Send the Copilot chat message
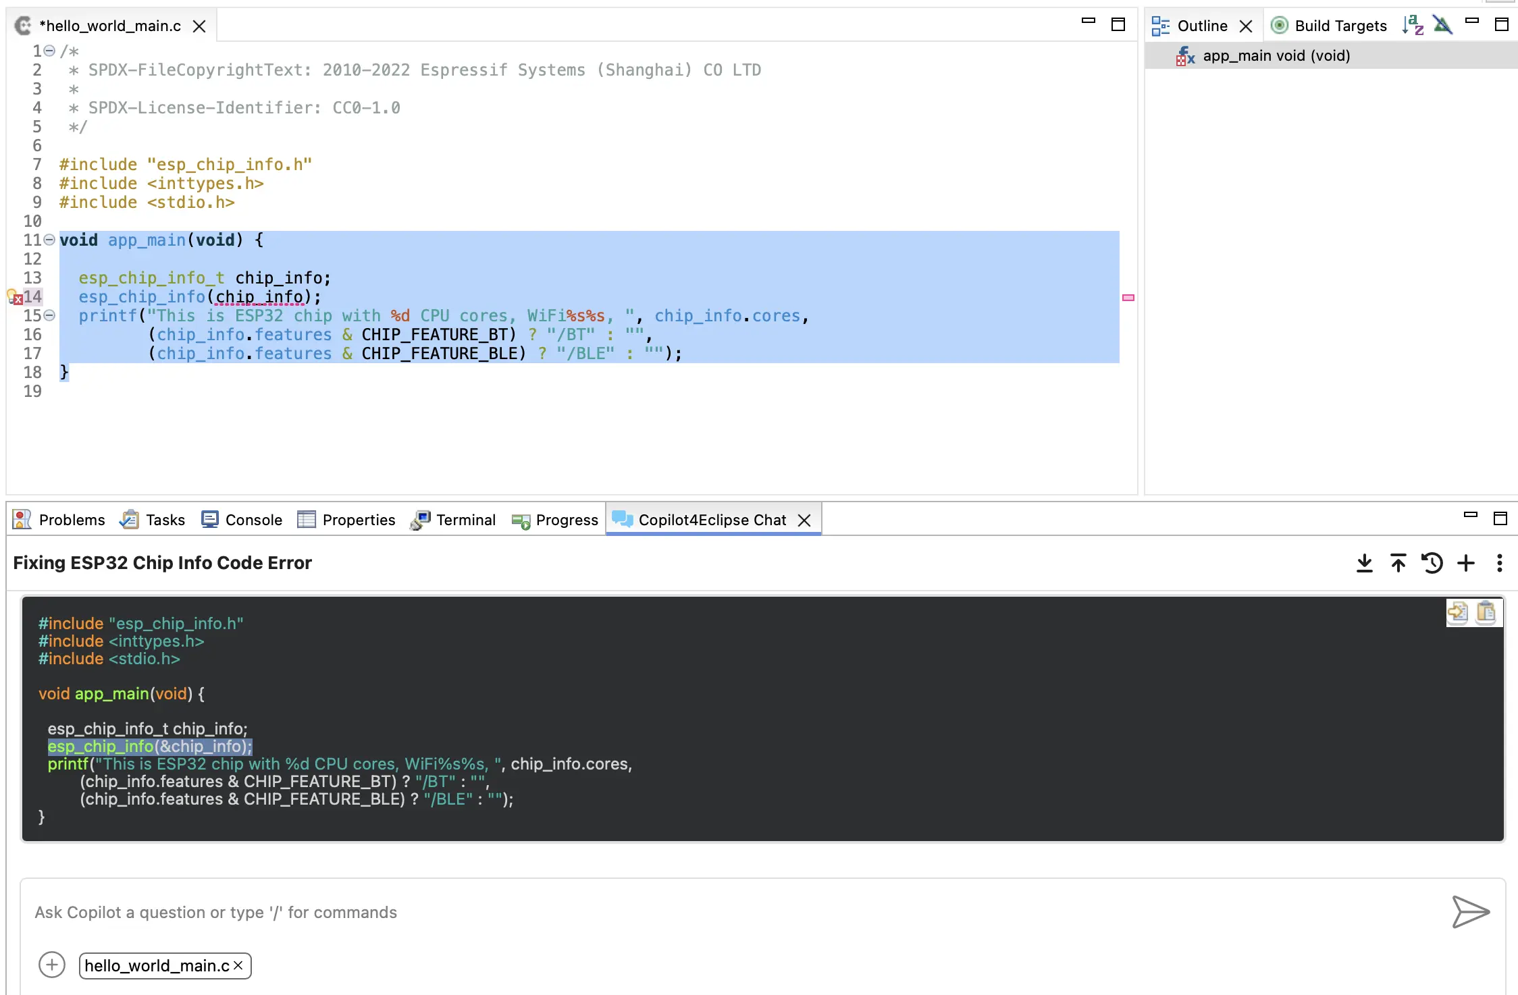 (x=1470, y=912)
